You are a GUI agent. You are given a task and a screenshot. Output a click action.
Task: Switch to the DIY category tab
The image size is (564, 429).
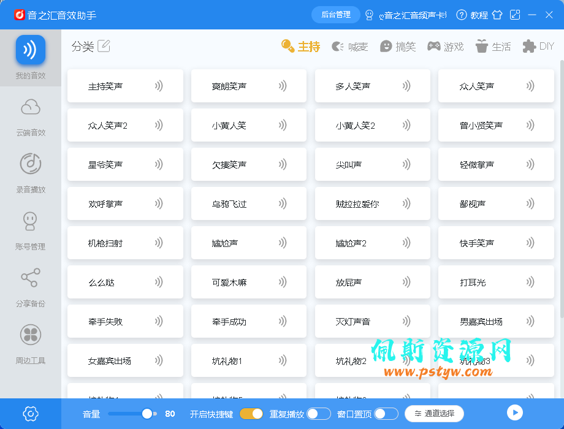[538, 47]
